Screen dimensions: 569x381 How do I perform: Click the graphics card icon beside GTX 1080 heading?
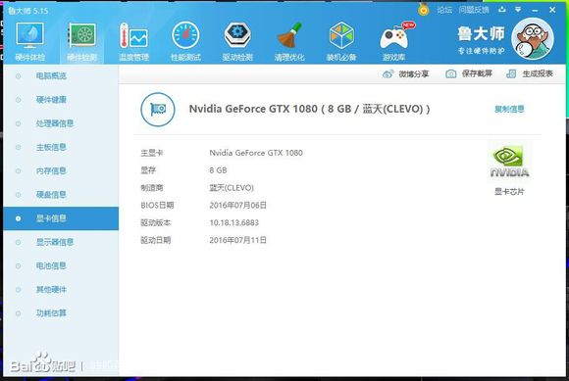[158, 110]
